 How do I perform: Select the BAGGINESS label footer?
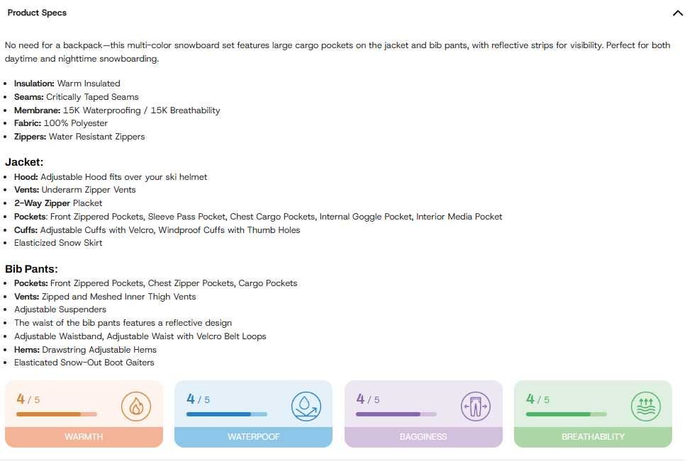pyautogui.click(x=423, y=437)
